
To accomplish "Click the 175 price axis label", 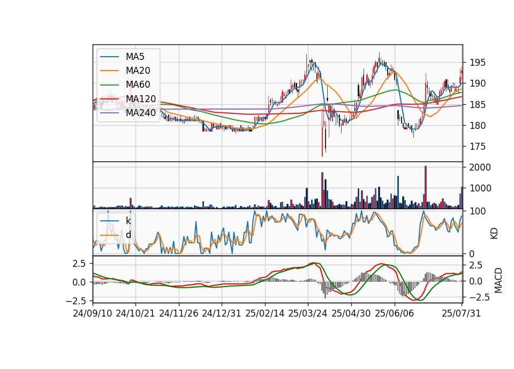I will [478, 147].
